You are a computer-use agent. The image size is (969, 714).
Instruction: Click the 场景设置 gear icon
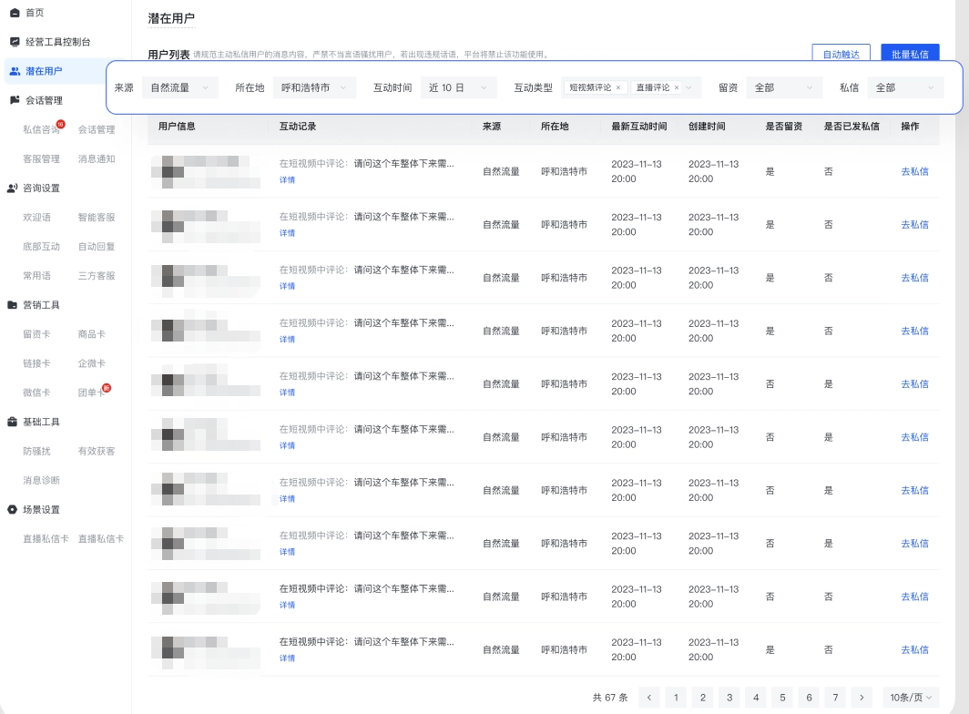(x=13, y=509)
